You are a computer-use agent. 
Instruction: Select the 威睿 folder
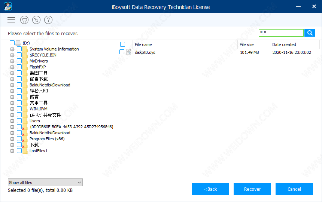click(34, 97)
